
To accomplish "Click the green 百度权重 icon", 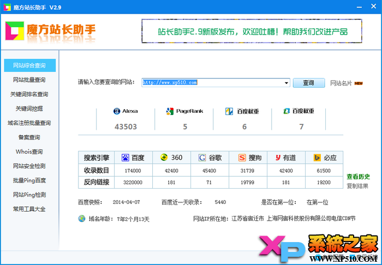I will (x=286, y=111).
